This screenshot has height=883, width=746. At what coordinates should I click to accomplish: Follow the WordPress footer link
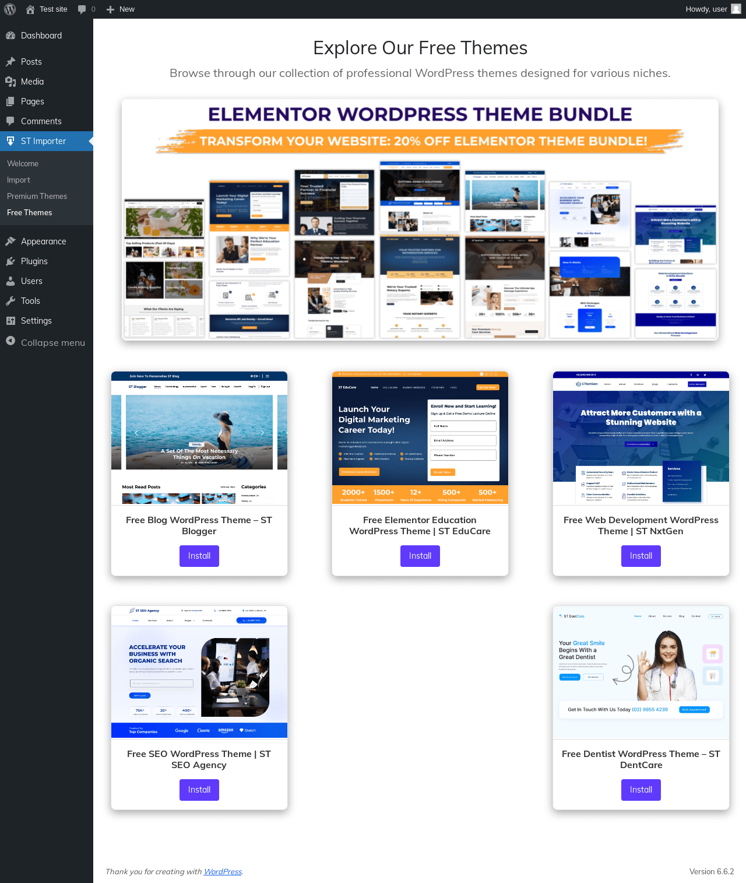223,871
